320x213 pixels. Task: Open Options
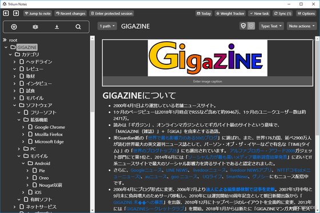point(306,14)
